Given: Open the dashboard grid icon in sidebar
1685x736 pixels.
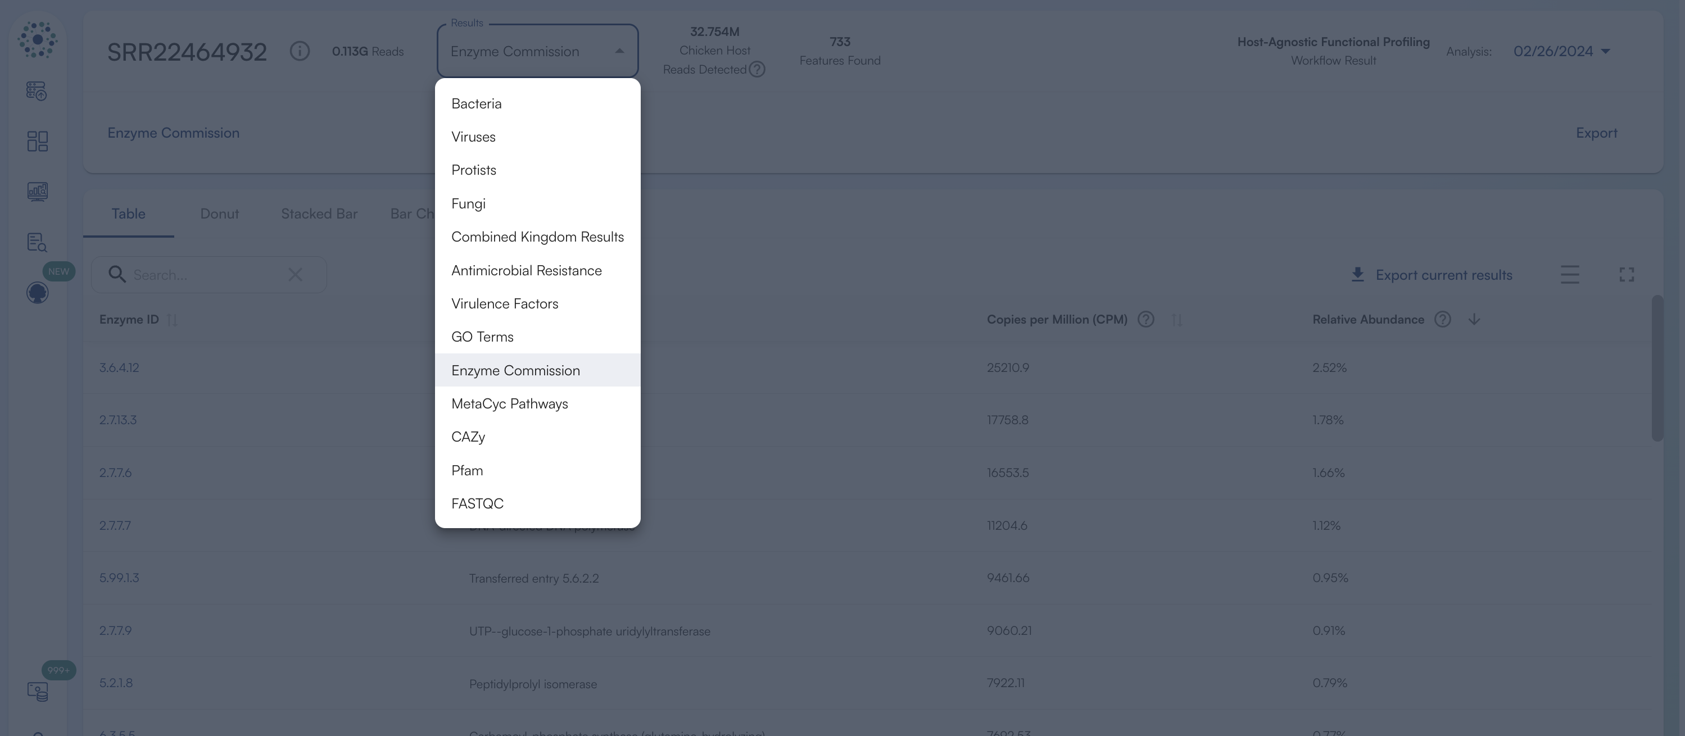Looking at the screenshot, I should coord(37,141).
